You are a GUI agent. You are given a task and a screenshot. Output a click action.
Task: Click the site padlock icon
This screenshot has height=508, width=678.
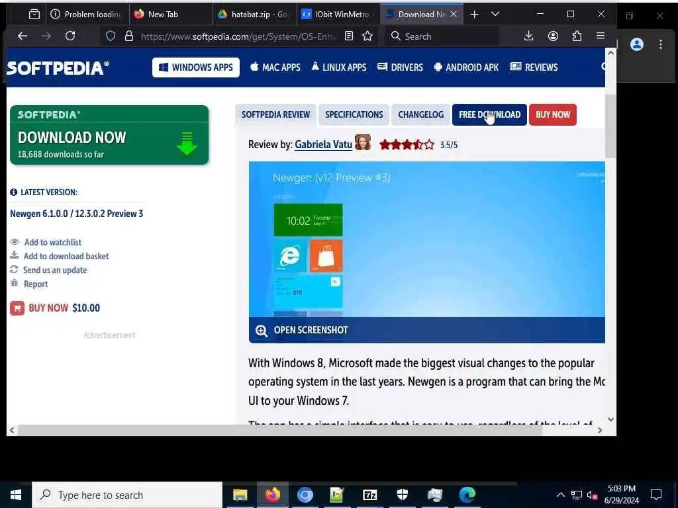tap(129, 36)
